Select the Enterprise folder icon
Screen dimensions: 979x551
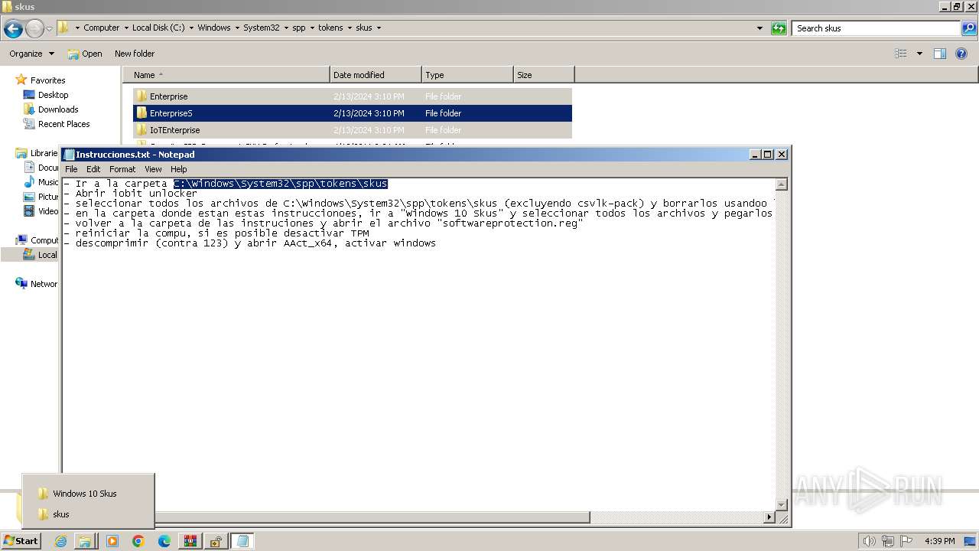pyautogui.click(x=141, y=96)
